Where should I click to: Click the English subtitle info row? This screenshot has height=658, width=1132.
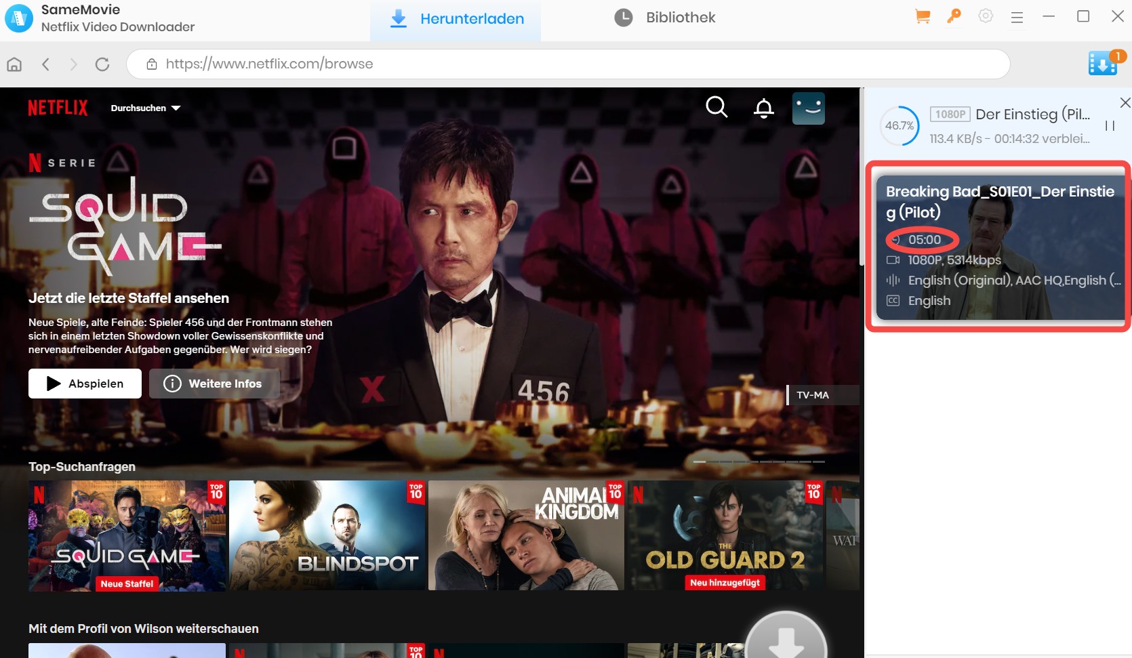click(x=929, y=301)
